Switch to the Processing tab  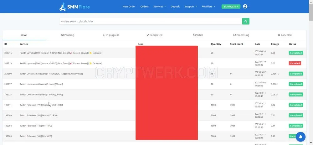tap(241, 35)
